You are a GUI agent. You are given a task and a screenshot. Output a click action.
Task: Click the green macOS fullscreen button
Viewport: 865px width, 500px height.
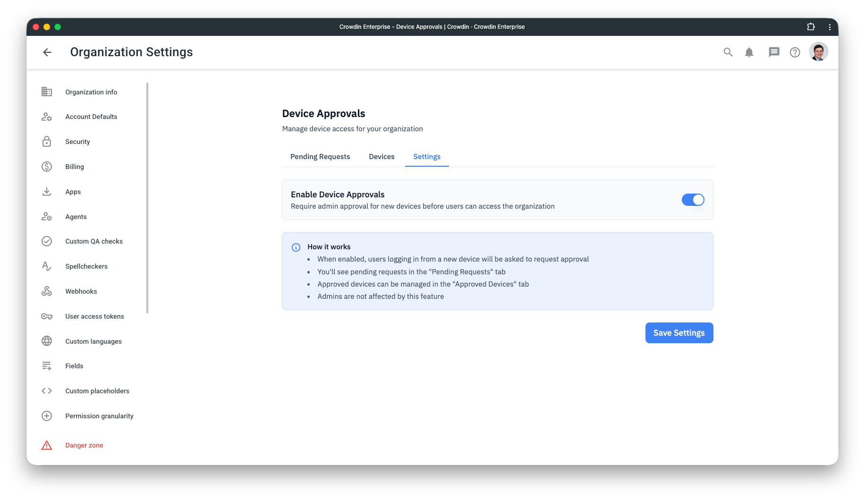[x=58, y=27]
